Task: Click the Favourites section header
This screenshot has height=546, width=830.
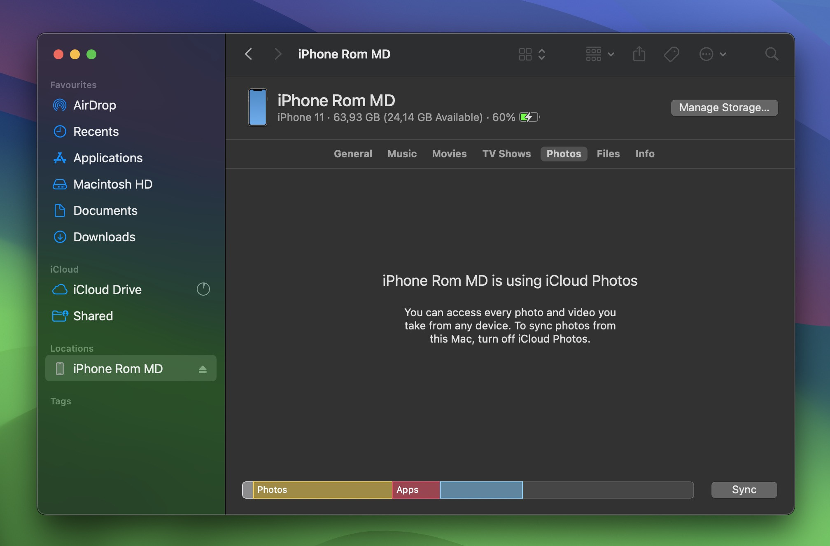Action: [73, 85]
